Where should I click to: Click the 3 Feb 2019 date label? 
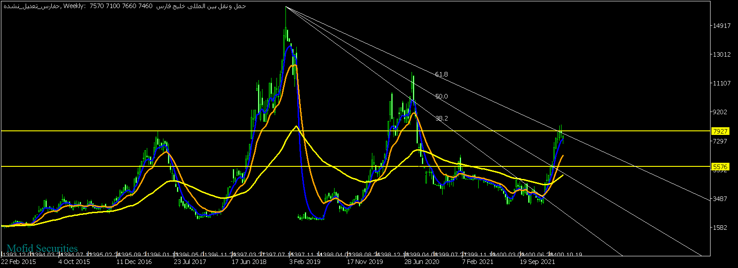tap(305, 262)
